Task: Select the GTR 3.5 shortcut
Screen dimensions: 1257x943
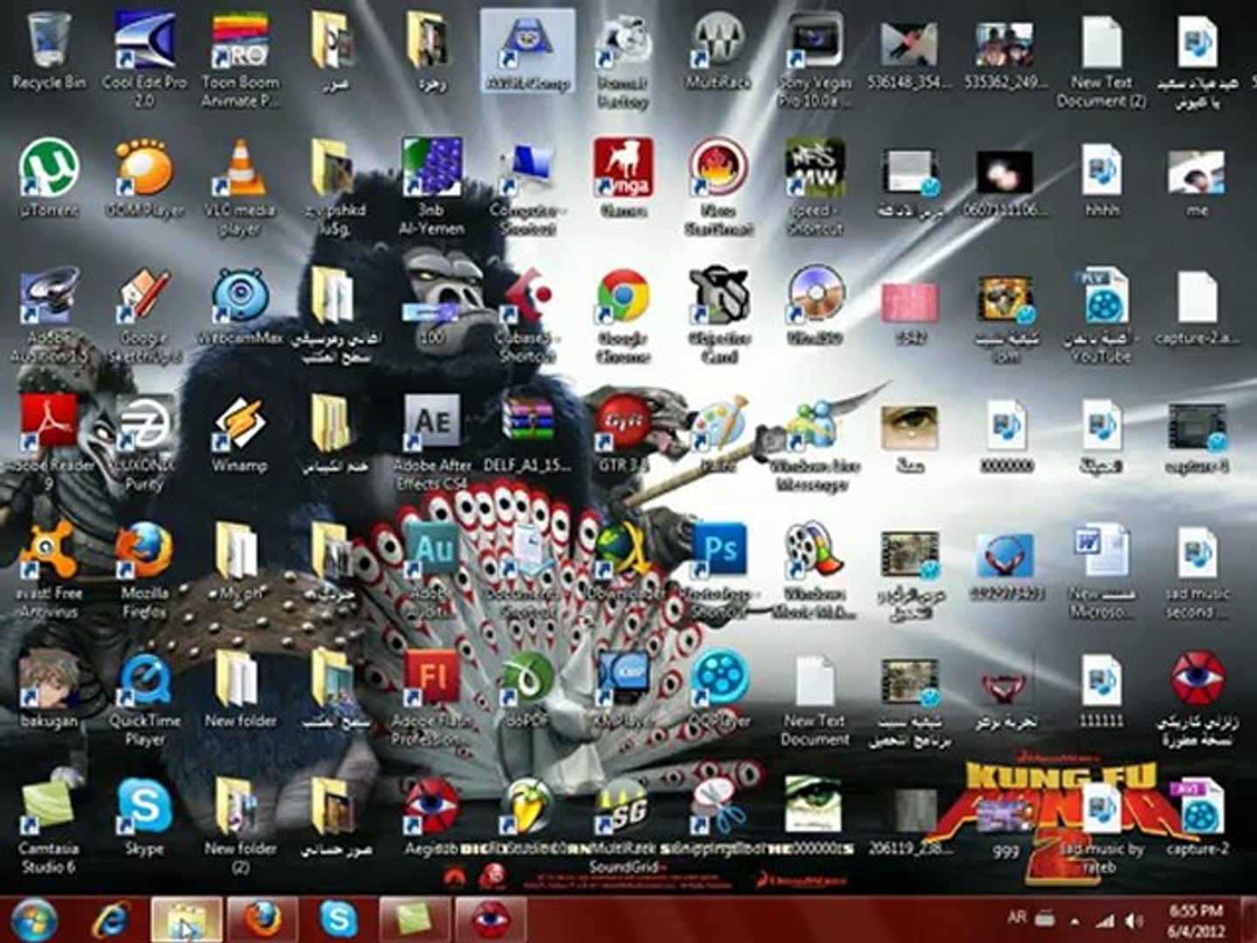Action: point(623,435)
